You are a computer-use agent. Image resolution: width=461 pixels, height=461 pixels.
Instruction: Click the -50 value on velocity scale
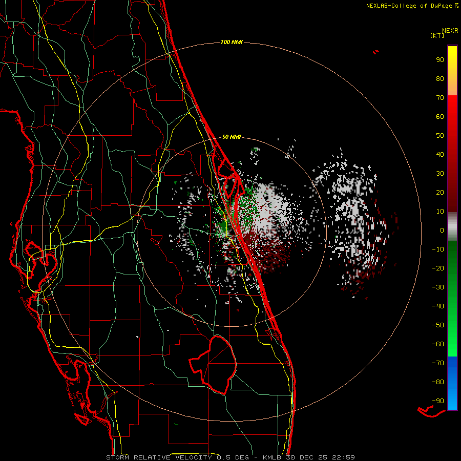pos(438,325)
